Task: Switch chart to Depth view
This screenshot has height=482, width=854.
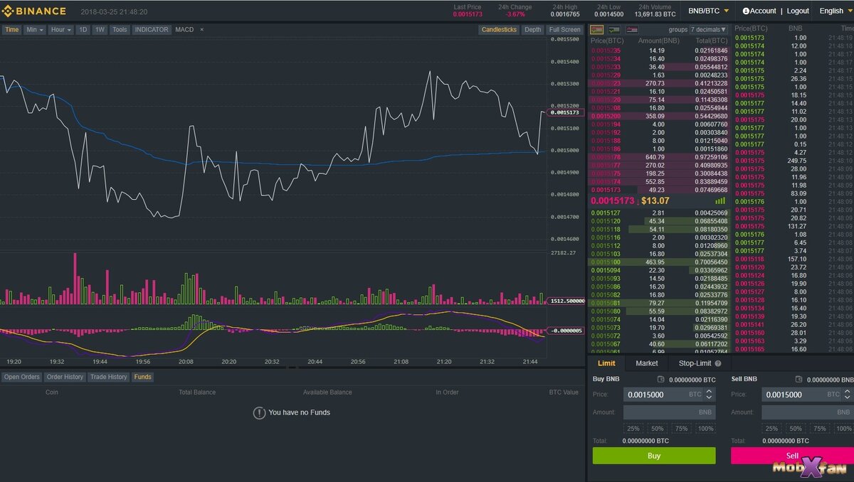Action: click(532, 30)
